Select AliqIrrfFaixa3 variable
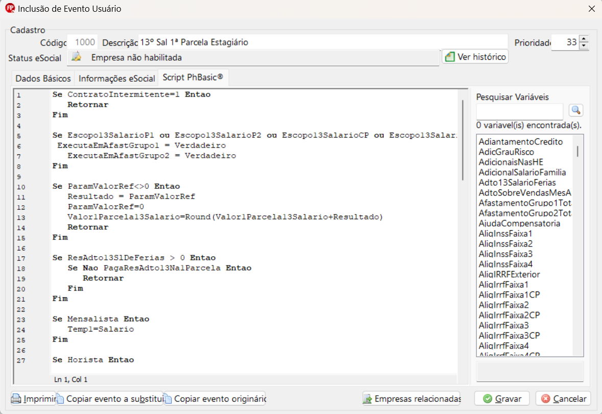The height and width of the screenshot is (414, 602). [x=504, y=325]
